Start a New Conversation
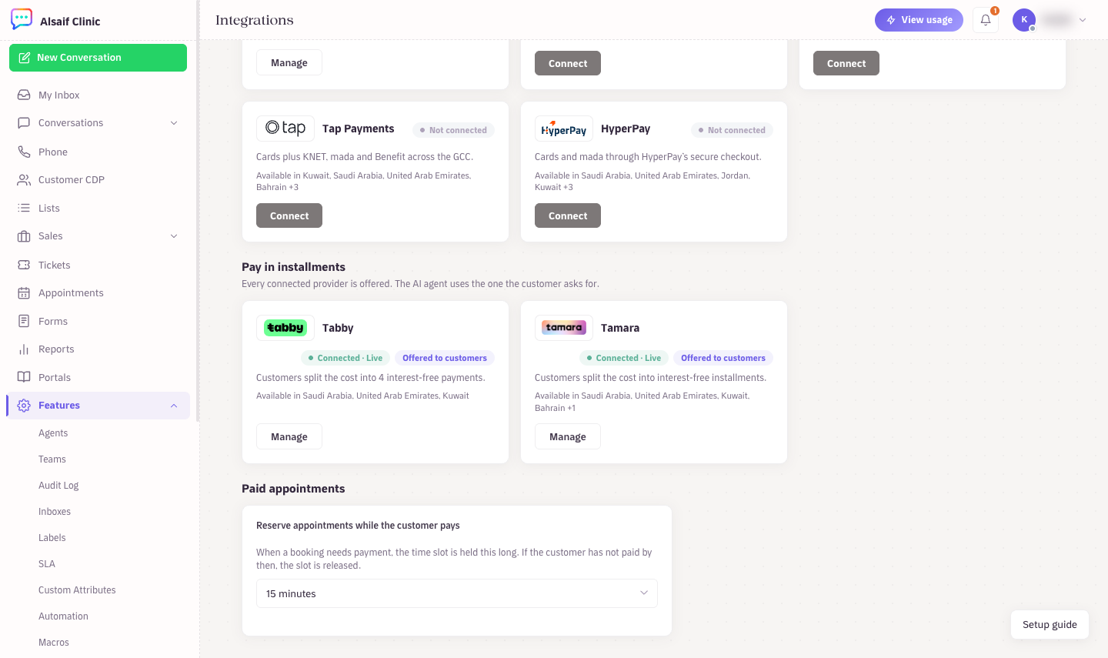 click(98, 58)
